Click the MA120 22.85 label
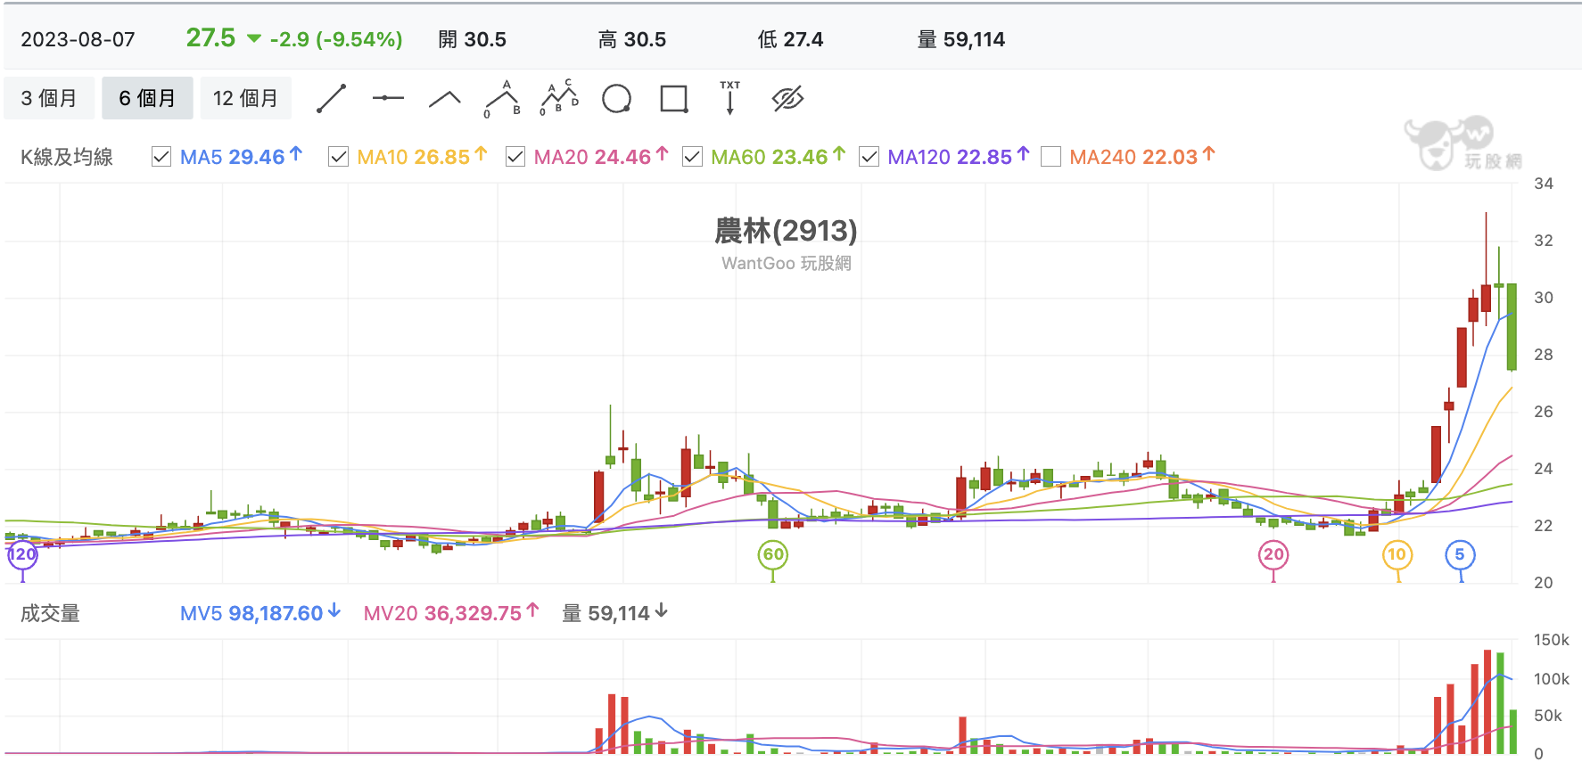Screen dimensions: 1582x770 pos(959,157)
